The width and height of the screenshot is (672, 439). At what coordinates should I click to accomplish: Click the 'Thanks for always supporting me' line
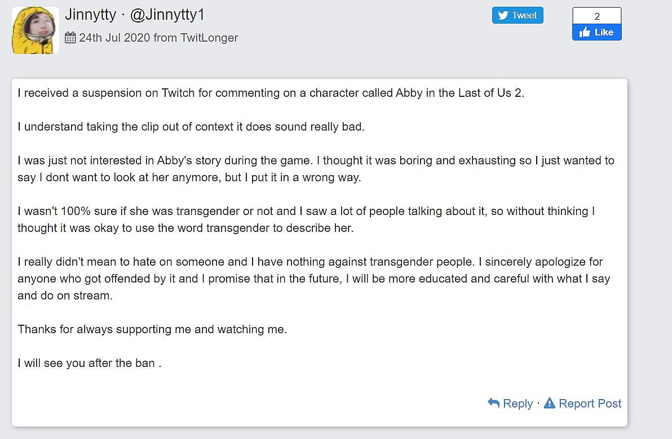(x=152, y=329)
